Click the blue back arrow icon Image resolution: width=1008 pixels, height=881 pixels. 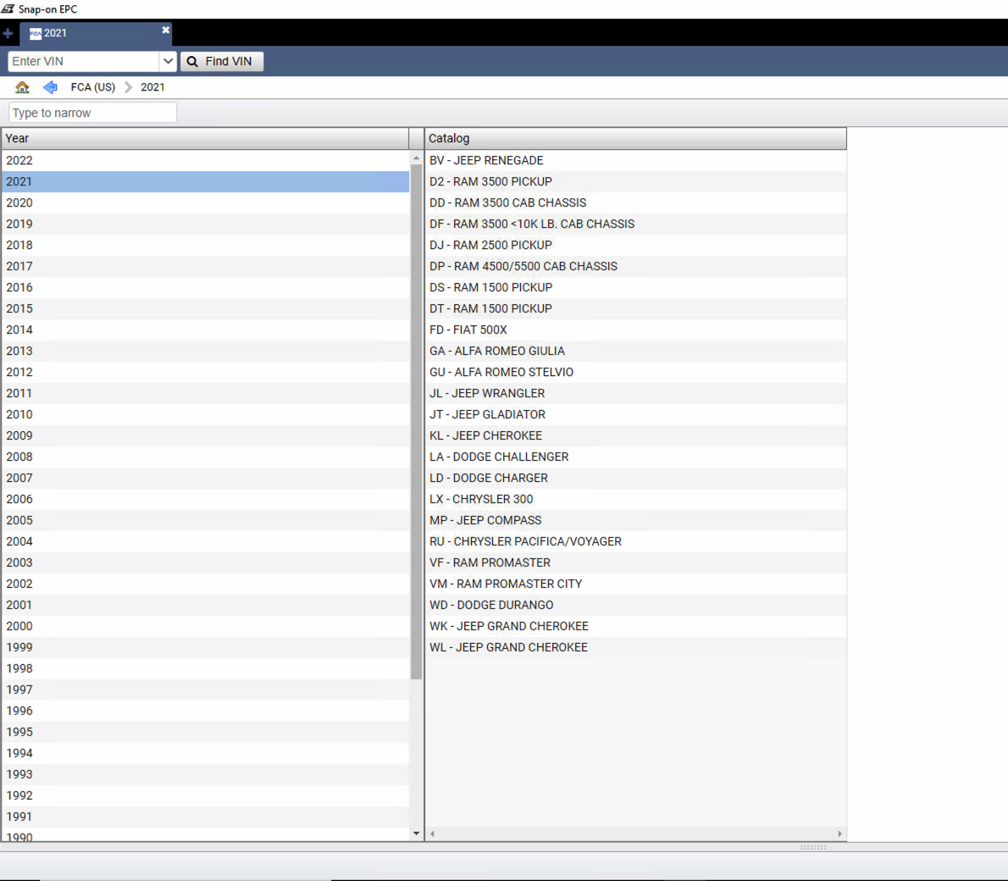point(50,86)
